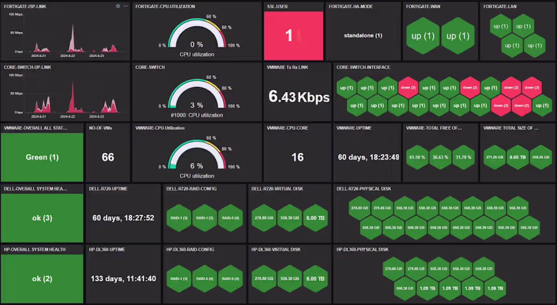557x305 pixels.
Task: Click the VMware uptime 60 days, 18:23:49
Action: tap(368, 157)
